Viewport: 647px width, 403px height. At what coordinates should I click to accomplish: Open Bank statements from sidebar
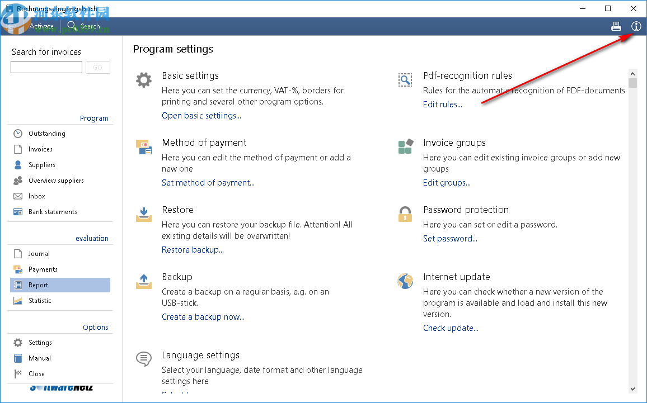[53, 212]
